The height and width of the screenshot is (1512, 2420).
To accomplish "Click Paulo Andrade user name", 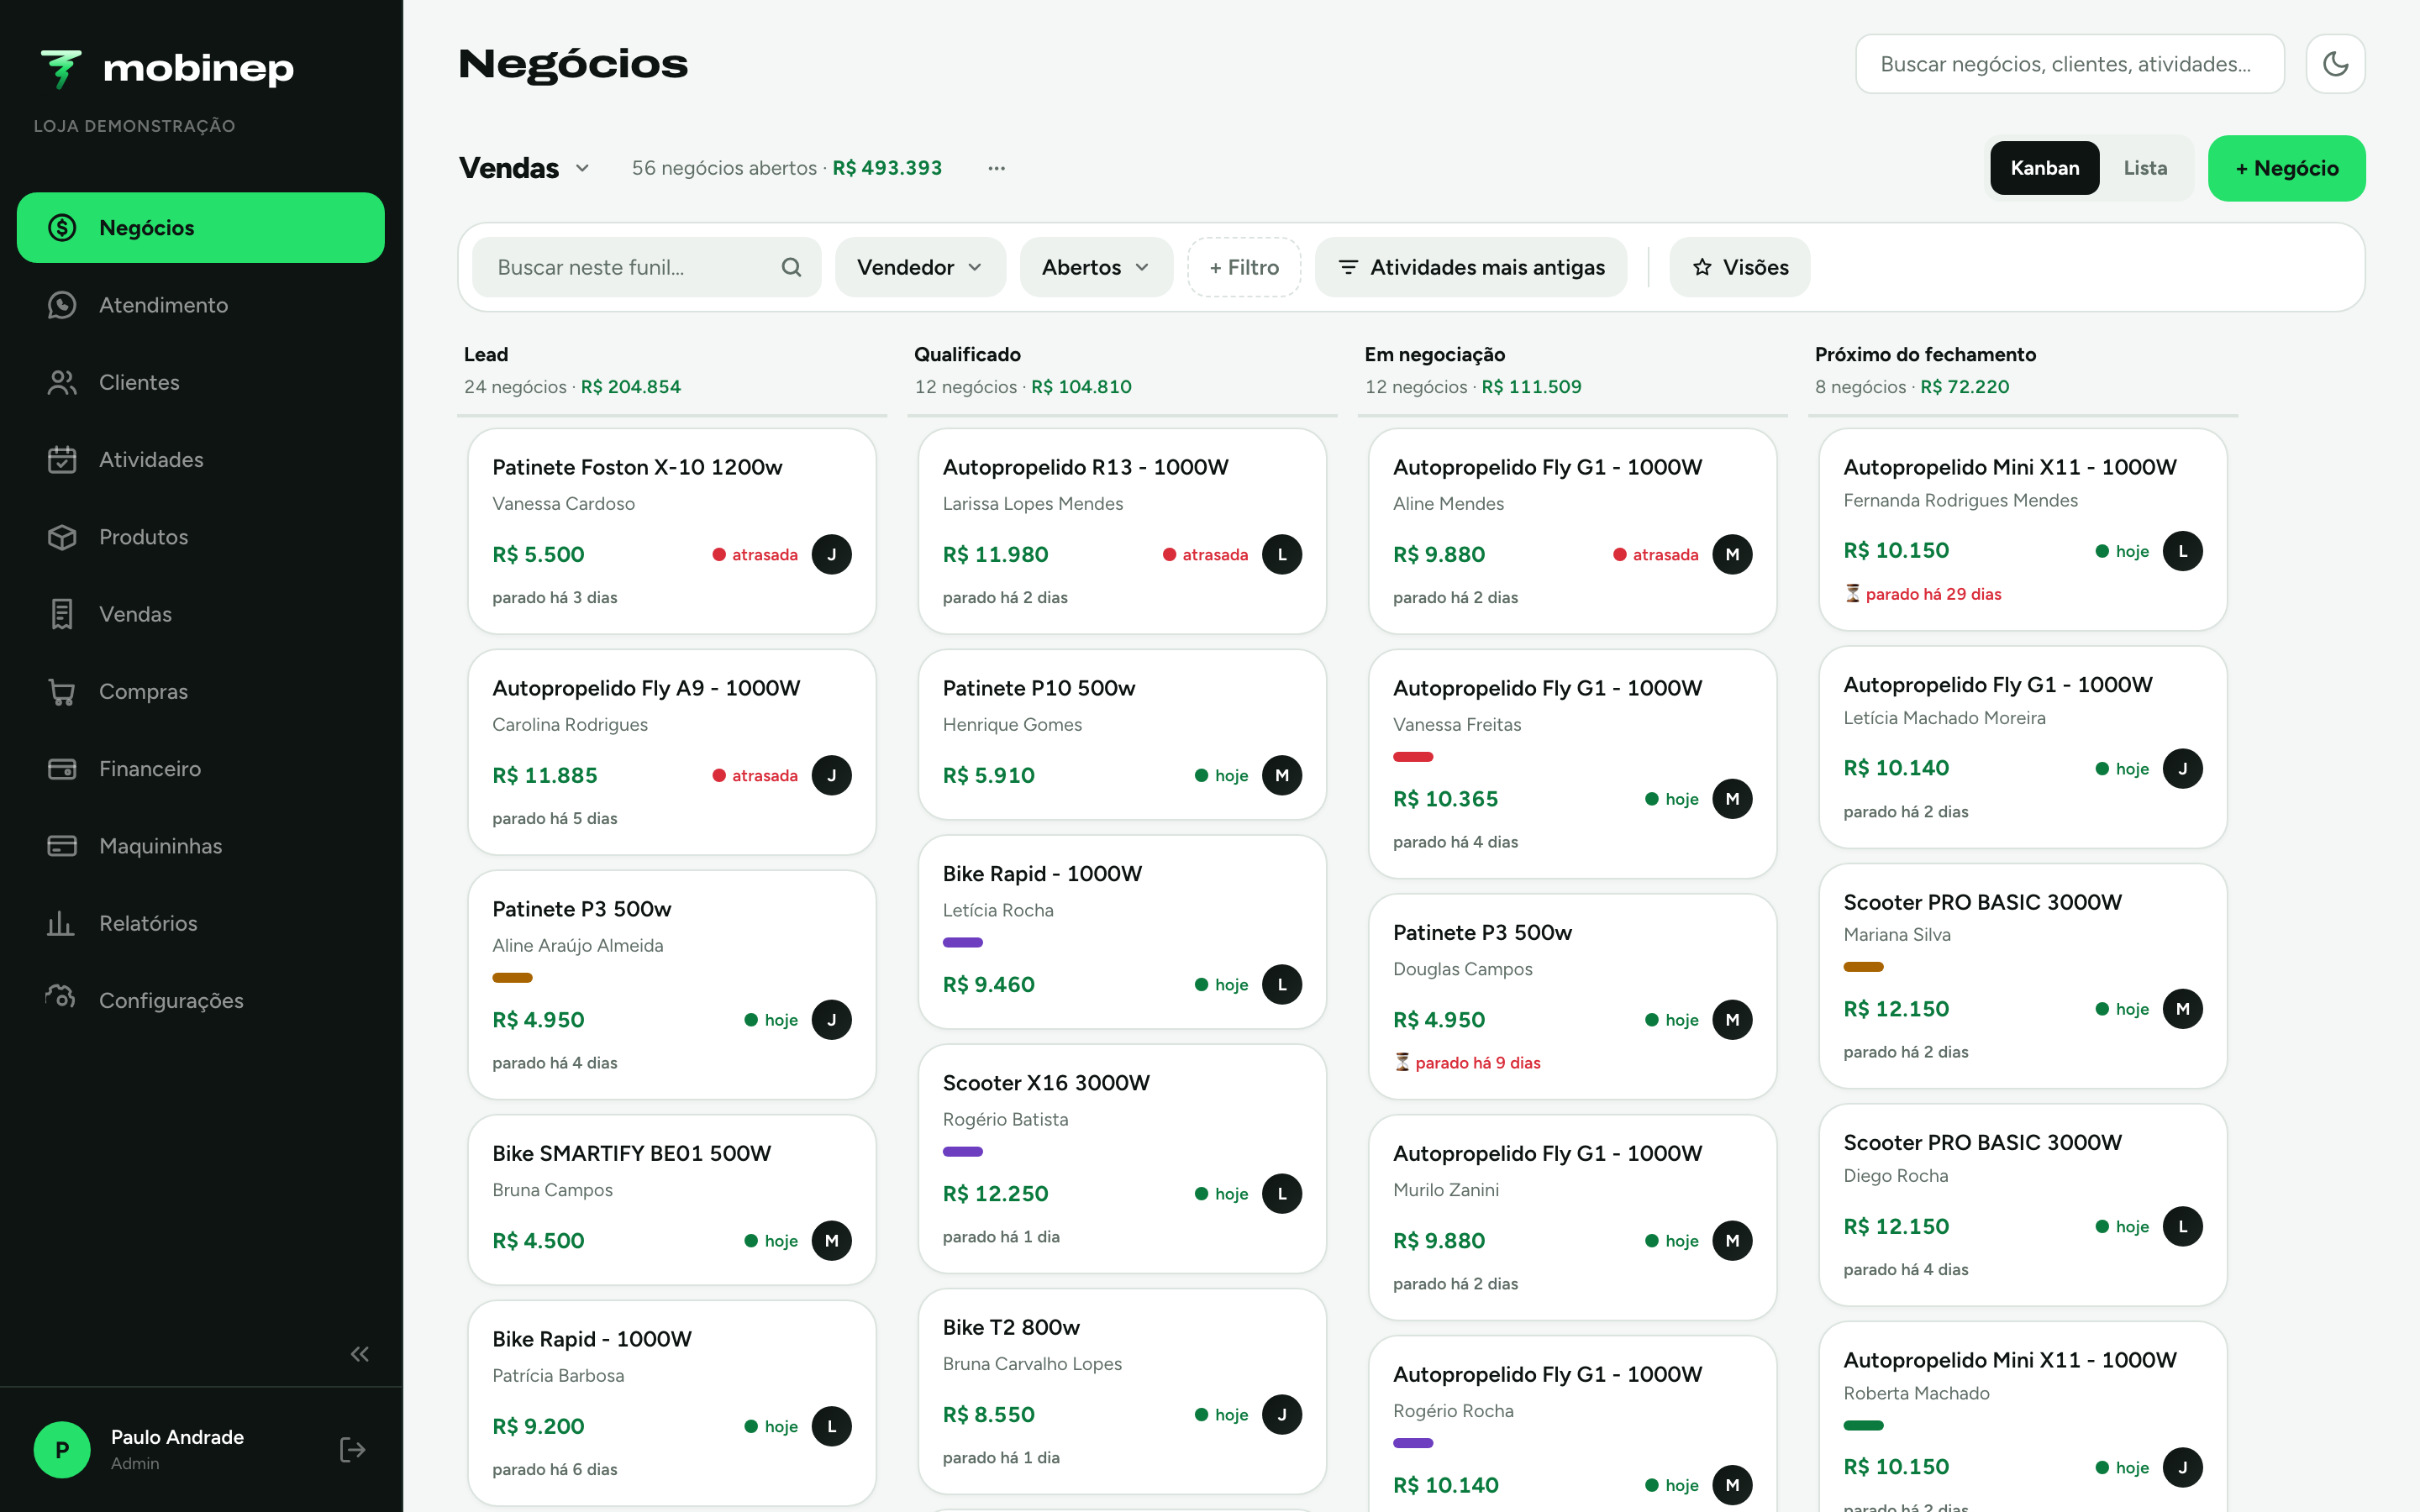I will 177,1437.
